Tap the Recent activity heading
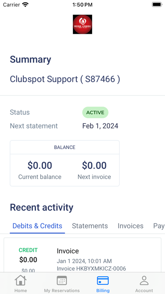Screen dimensions: 165x294 (x=42, y=207)
